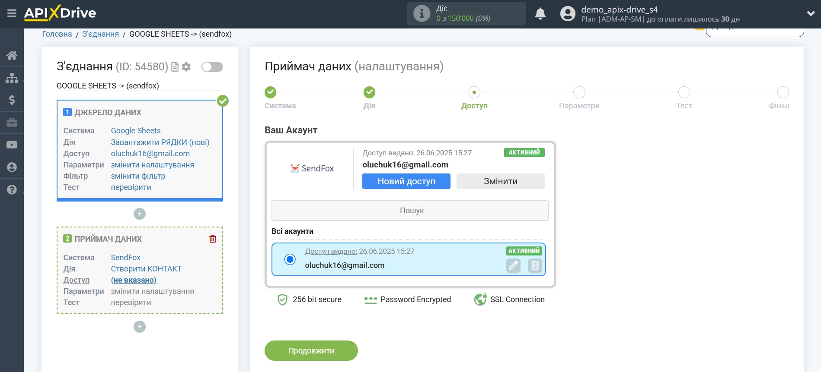821x372 pixels.
Task: Open the notifications bell
Action: pyautogui.click(x=540, y=14)
